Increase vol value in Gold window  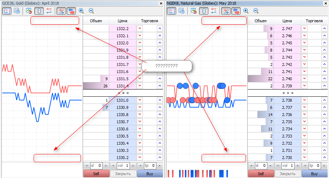coord(133,165)
